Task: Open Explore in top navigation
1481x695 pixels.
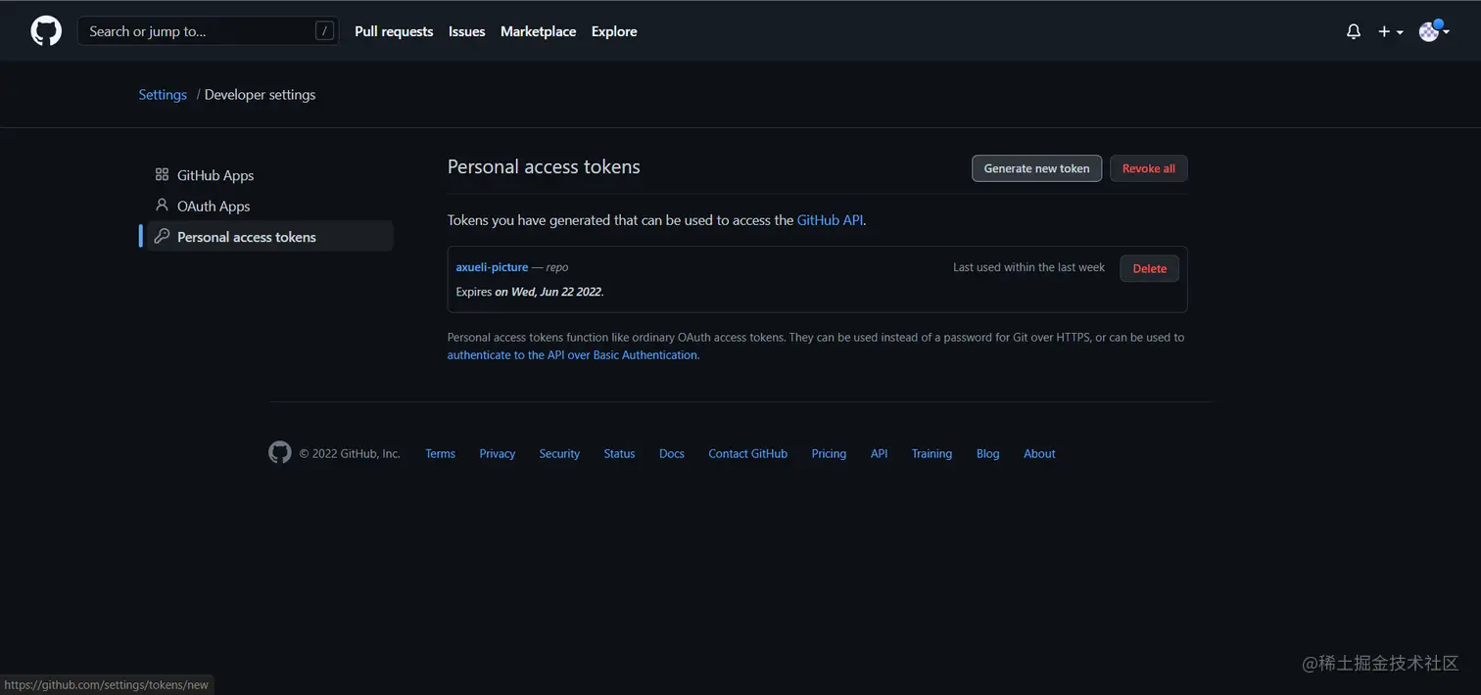Action: [614, 31]
